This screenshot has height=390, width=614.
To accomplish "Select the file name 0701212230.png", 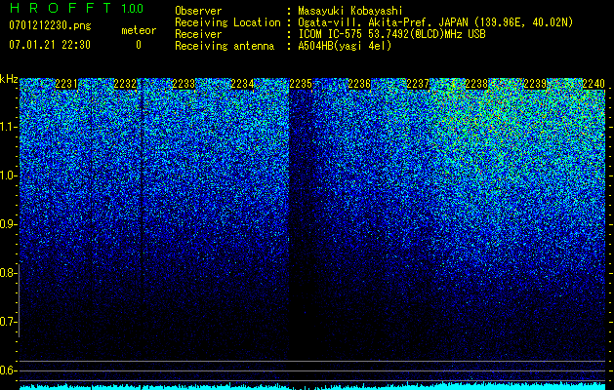I will (50, 26).
